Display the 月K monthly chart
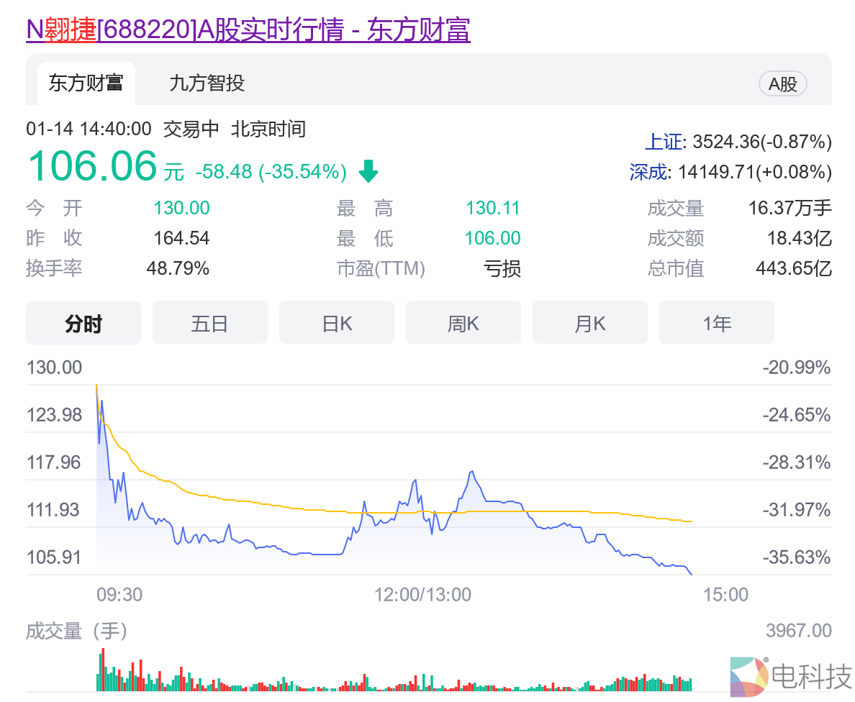 (x=589, y=324)
